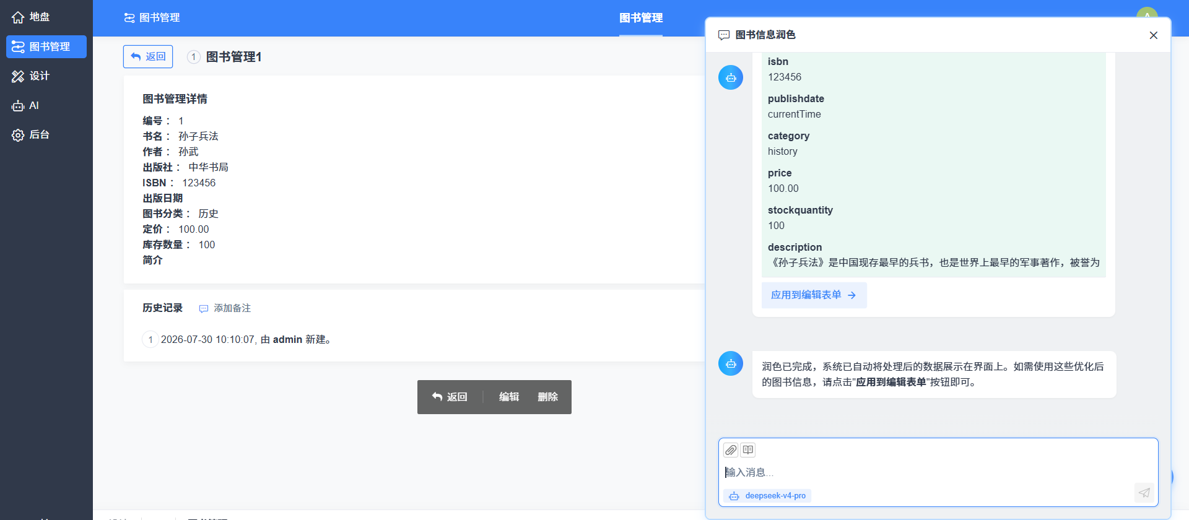This screenshot has width=1189, height=520.
Task: Click the robot avatar beside the isbn message
Action: [x=731, y=77]
